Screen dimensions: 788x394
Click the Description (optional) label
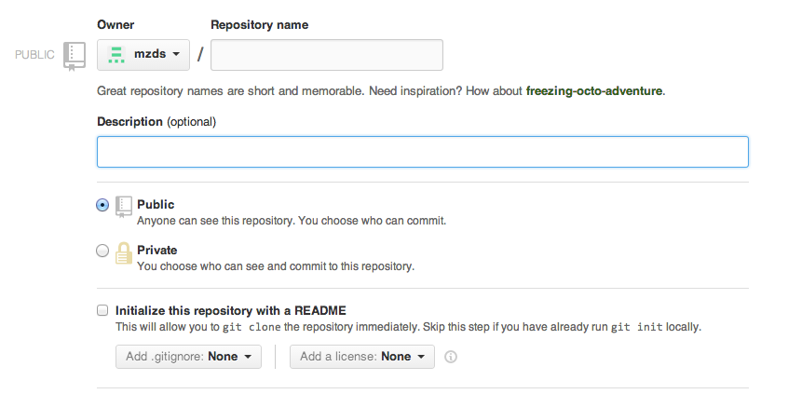click(x=156, y=121)
